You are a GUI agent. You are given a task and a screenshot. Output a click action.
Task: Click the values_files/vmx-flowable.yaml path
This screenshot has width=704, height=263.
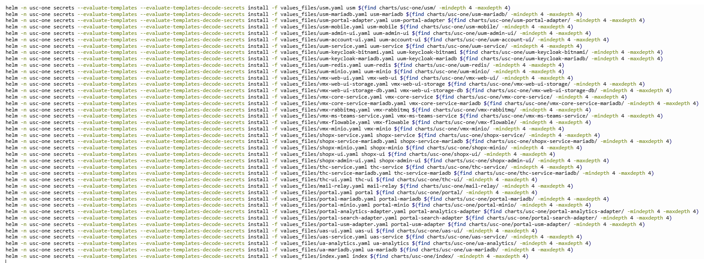click(x=325, y=122)
